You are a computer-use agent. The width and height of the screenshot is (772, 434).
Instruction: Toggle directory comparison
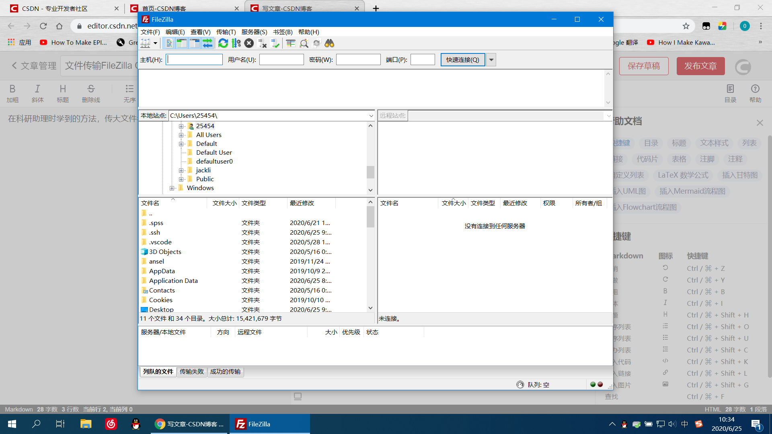pyautogui.click(x=304, y=43)
